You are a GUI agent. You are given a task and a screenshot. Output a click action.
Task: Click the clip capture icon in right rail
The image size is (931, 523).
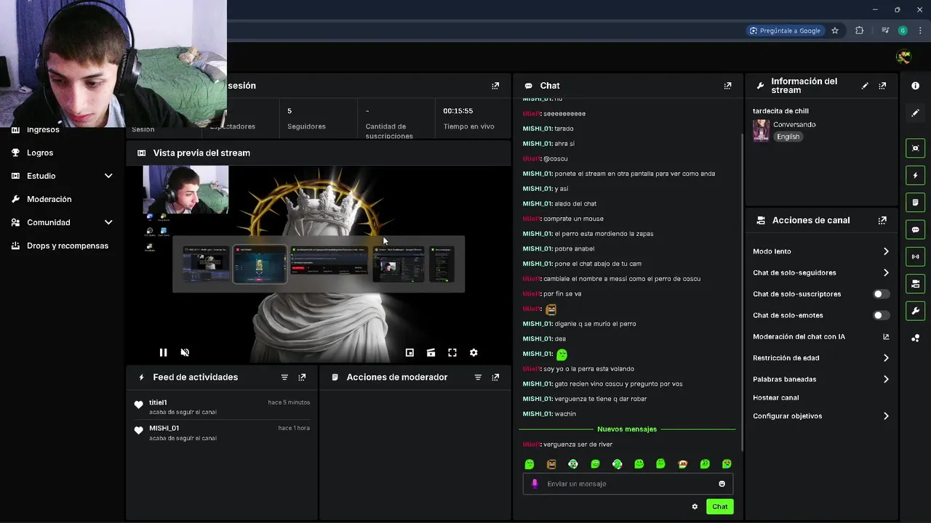click(x=915, y=148)
